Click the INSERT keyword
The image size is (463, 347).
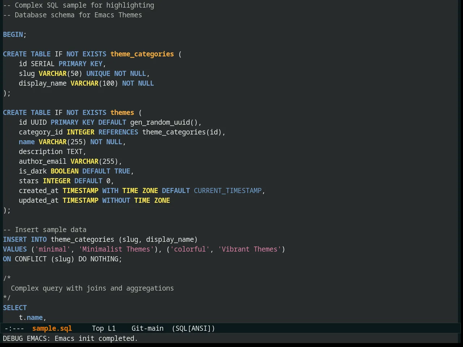click(15, 239)
